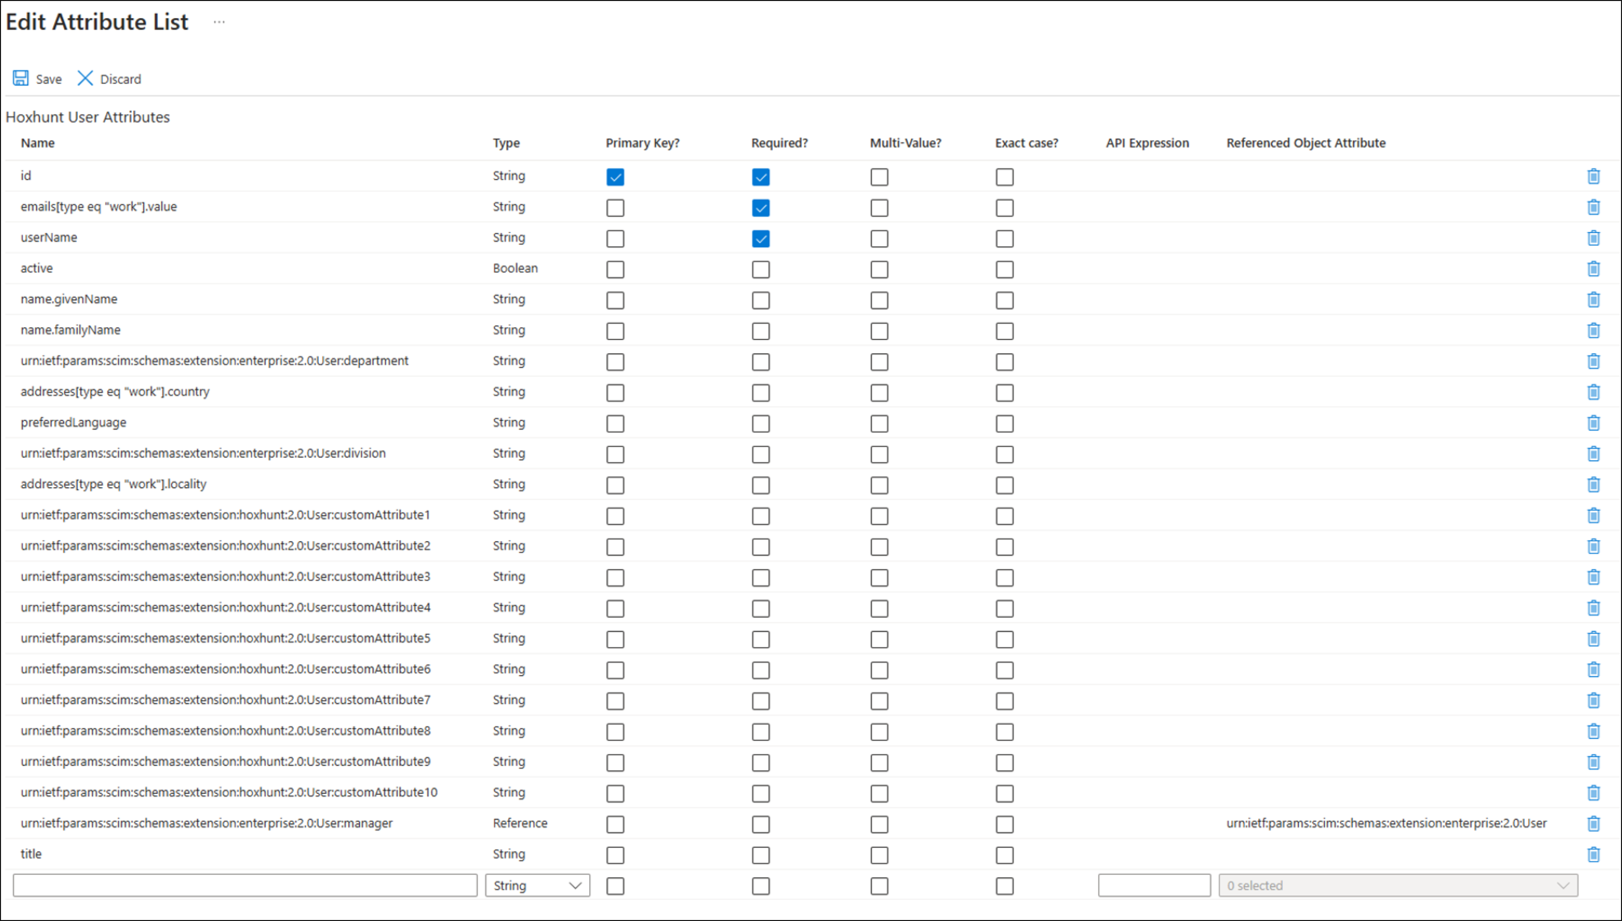Click trash icon for customAttribute10 row
This screenshot has height=921, width=1622.
tap(1594, 793)
